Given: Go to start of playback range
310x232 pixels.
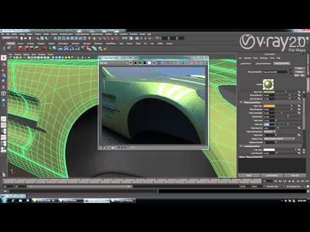Looking at the screenshot, I should (276, 182).
